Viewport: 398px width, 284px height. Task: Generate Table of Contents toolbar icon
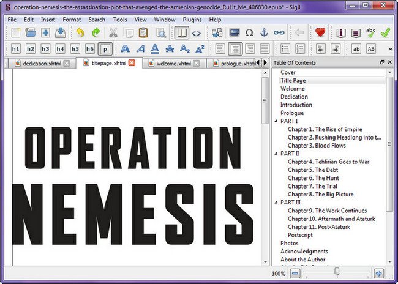[356, 33]
